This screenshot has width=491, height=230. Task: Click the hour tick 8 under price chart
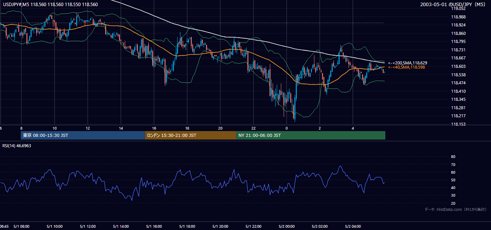[x=22, y=128]
